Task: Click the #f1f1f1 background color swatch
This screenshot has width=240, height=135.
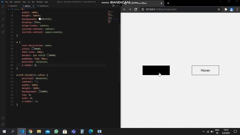Action: point(40,19)
